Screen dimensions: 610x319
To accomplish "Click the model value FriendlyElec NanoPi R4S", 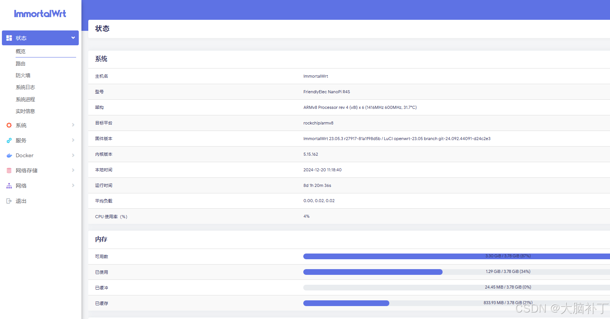I will (327, 92).
